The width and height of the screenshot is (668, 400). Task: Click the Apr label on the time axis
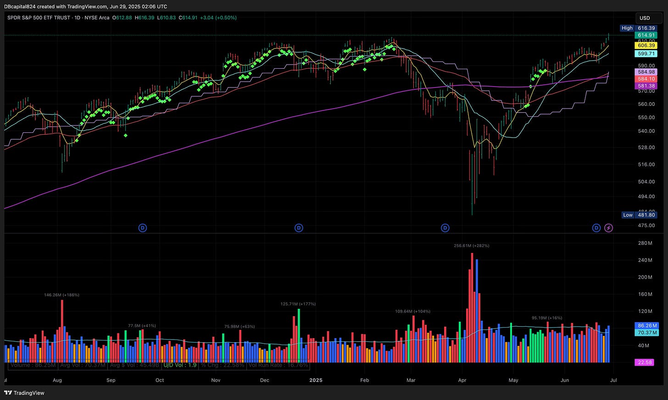point(462,380)
